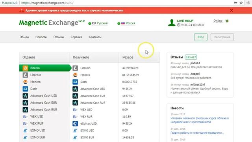Viewport: 252px width, 142px height.
Task: Choose WEX RUR icon in Получаете column
Action: [75, 117]
